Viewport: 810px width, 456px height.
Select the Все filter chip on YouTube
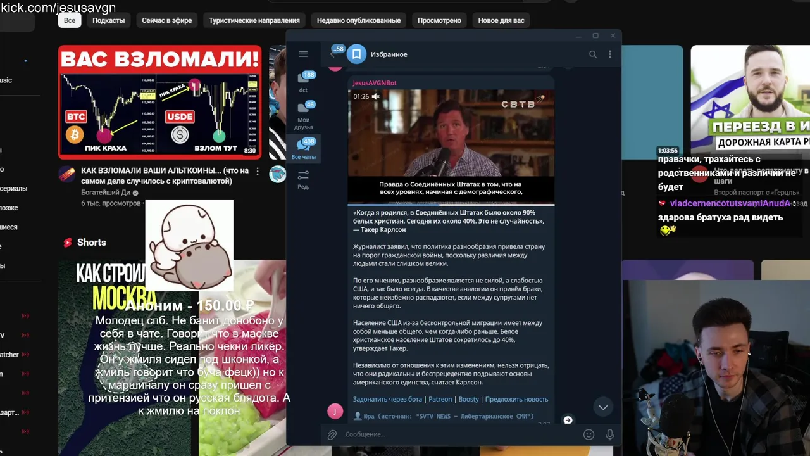[70, 20]
